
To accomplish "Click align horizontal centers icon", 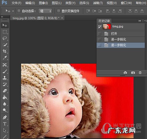I will tap(114, 11).
